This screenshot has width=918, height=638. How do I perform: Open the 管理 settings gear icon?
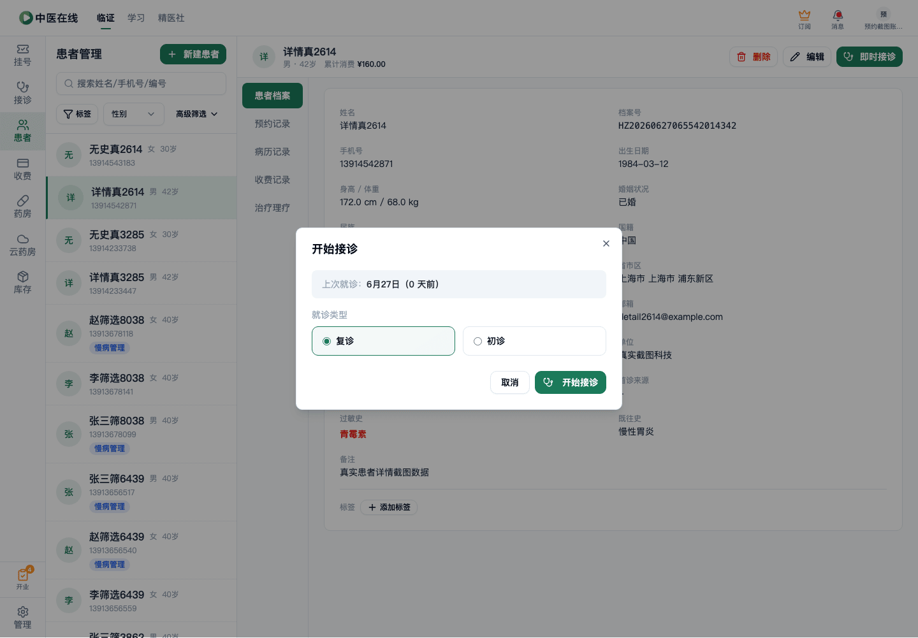pos(22,618)
